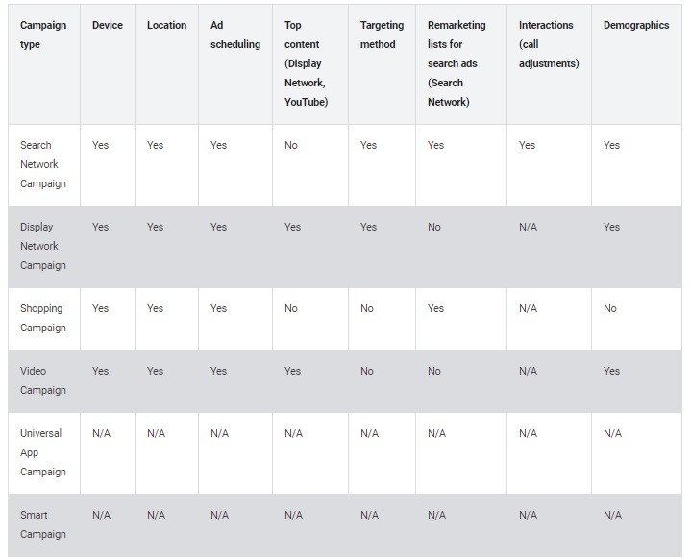691x559 pixels.
Task: Click the Remarketing lists for search ads header
Action: point(457,63)
